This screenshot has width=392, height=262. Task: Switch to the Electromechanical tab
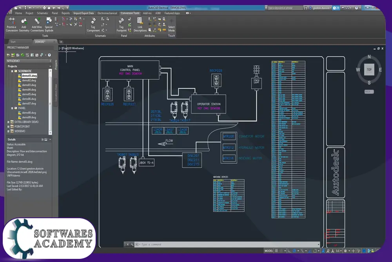coord(107,13)
